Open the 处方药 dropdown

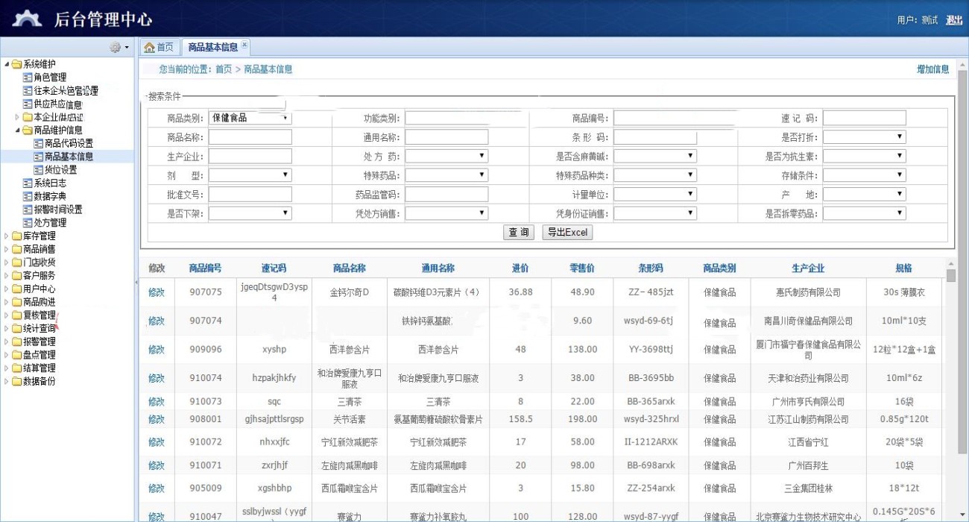pos(446,157)
